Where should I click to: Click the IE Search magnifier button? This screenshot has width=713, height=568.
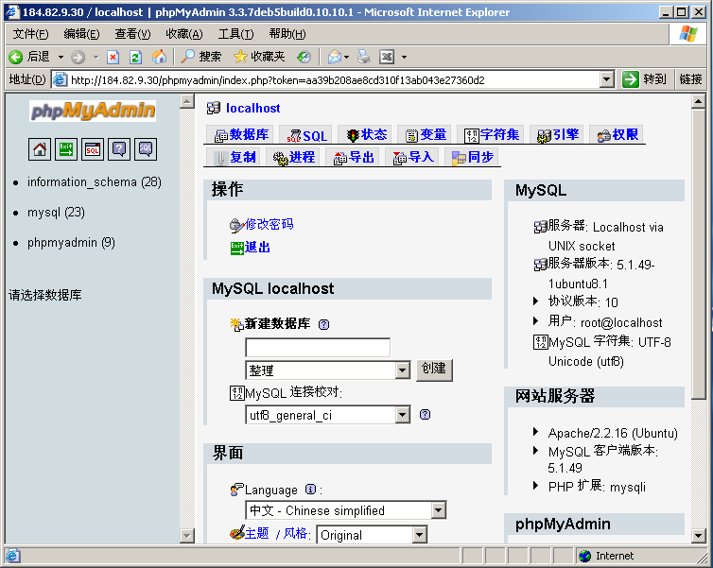pos(201,57)
